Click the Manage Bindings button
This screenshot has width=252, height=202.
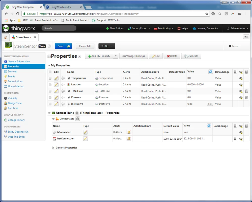coord(133,56)
